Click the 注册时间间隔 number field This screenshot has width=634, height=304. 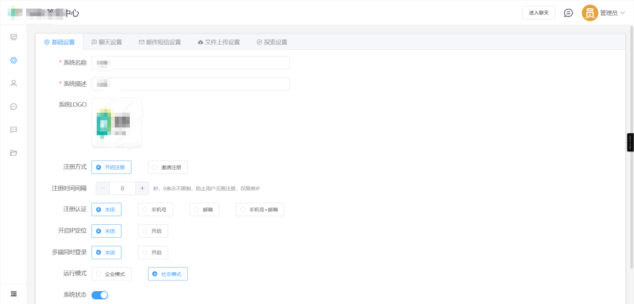click(x=123, y=188)
